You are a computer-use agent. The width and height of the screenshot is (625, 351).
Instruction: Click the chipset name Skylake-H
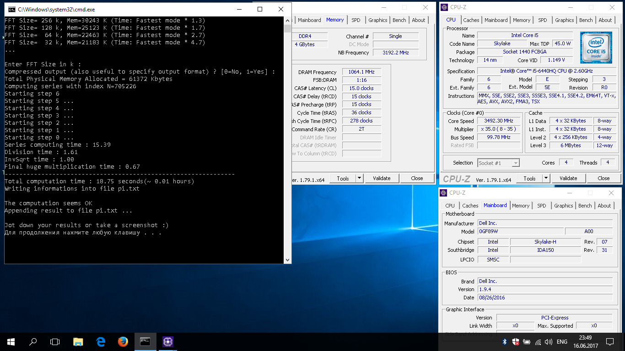tap(545, 242)
